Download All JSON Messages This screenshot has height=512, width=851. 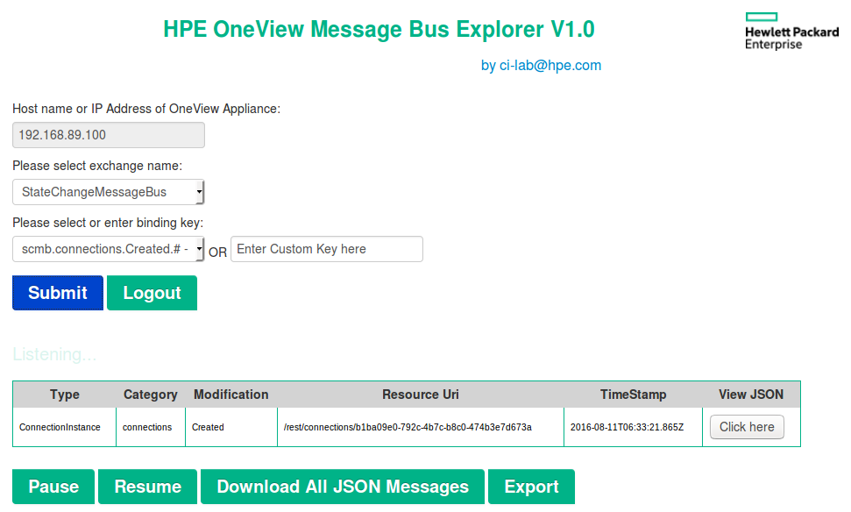tap(343, 487)
